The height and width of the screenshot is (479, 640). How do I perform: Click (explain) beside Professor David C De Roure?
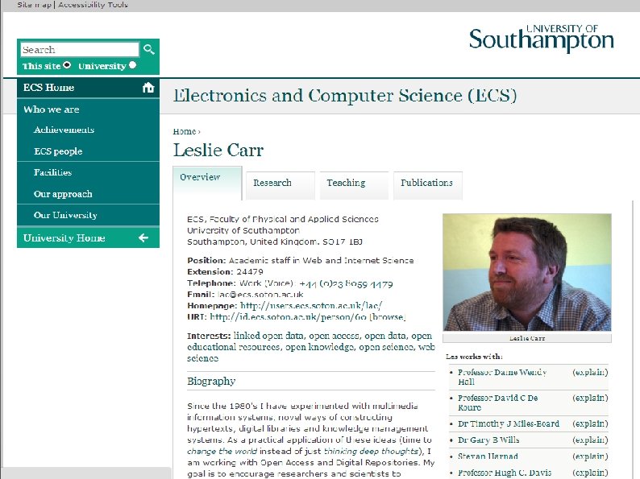pos(590,398)
